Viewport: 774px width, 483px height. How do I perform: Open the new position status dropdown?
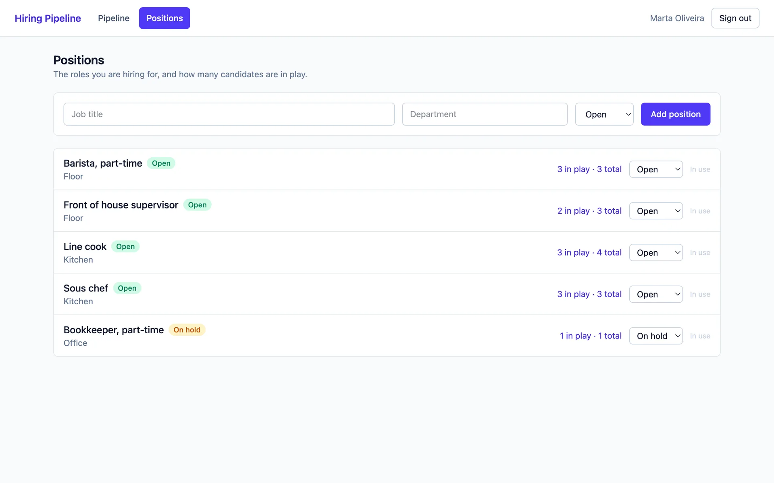pyautogui.click(x=604, y=114)
